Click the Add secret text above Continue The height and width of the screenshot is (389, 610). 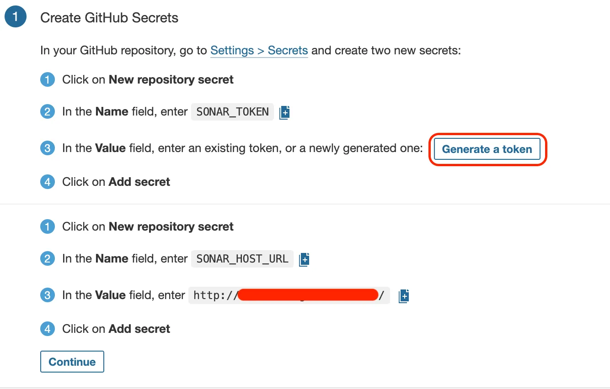point(139,329)
